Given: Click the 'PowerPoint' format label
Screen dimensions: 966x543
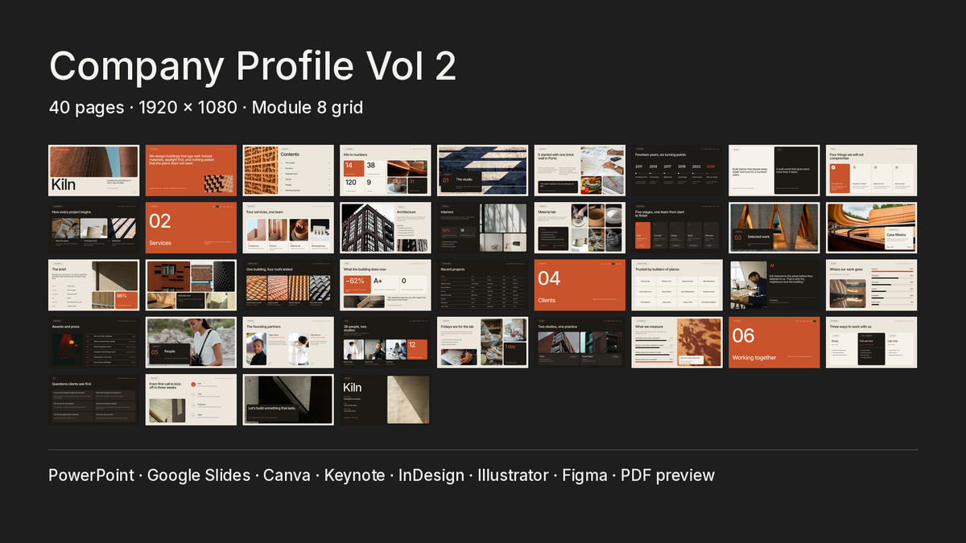Looking at the screenshot, I should (x=91, y=475).
